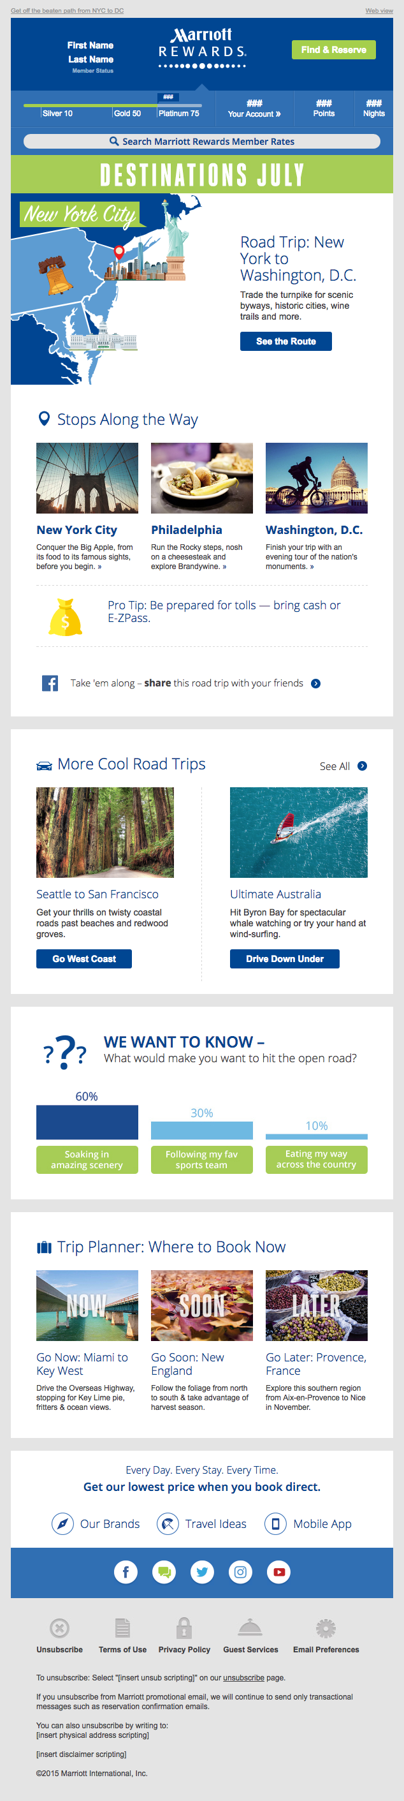The image size is (404, 1801).
Task: Open the YouTube social icon
Action: pyautogui.click(x=278, y=1573)
